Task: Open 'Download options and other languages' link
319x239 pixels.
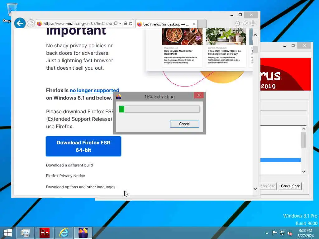Action: point(81,187)
